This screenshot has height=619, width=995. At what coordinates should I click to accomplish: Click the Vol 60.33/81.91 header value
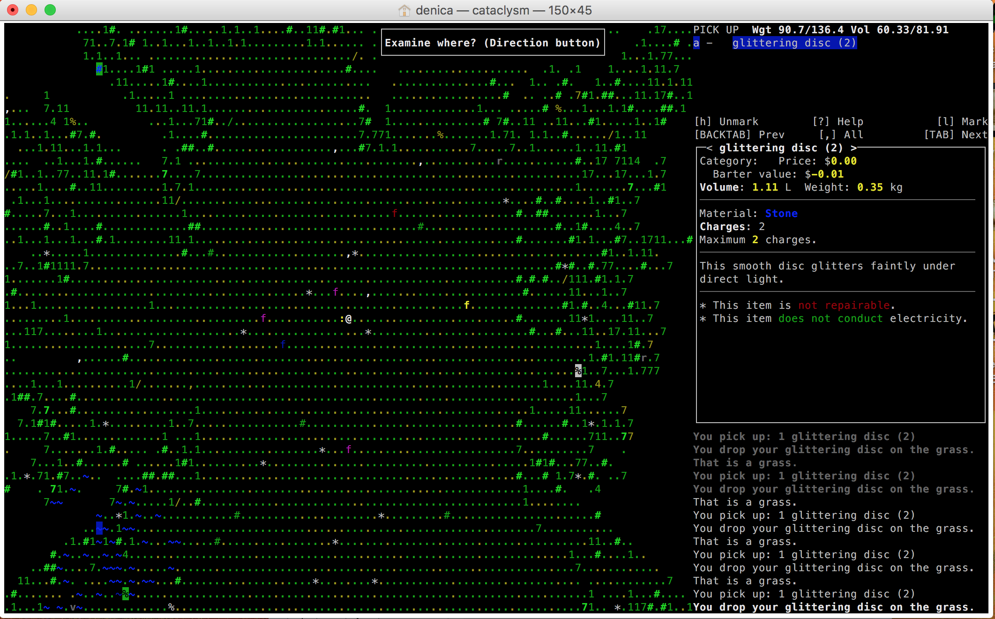pyautogui.click(x=900, y=30)
